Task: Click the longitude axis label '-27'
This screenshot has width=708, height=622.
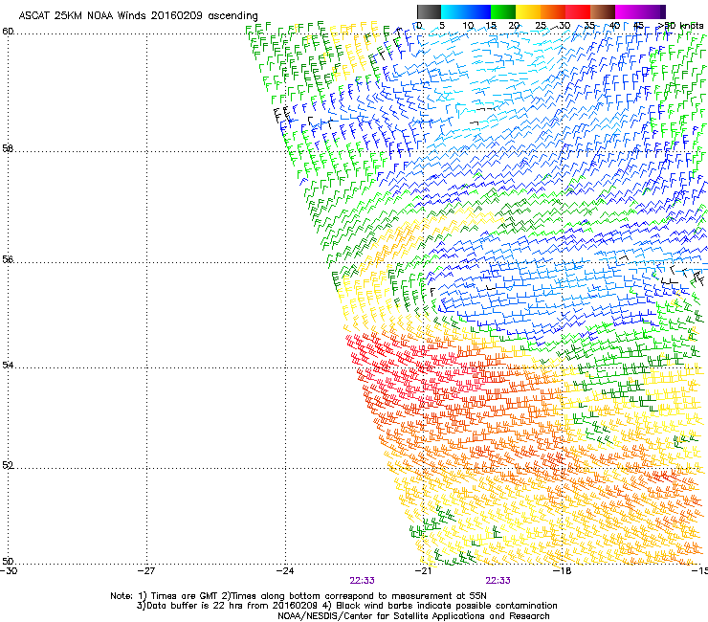Action: (147, 571)
